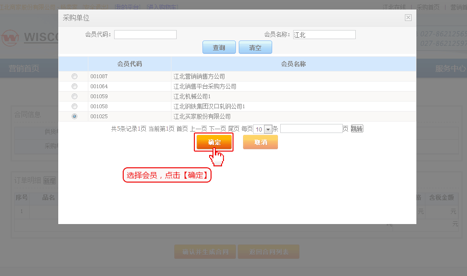Viewport: 467px width, 276px height.
Task: Go to 首页 first page link
Action: tap(182, 129)
